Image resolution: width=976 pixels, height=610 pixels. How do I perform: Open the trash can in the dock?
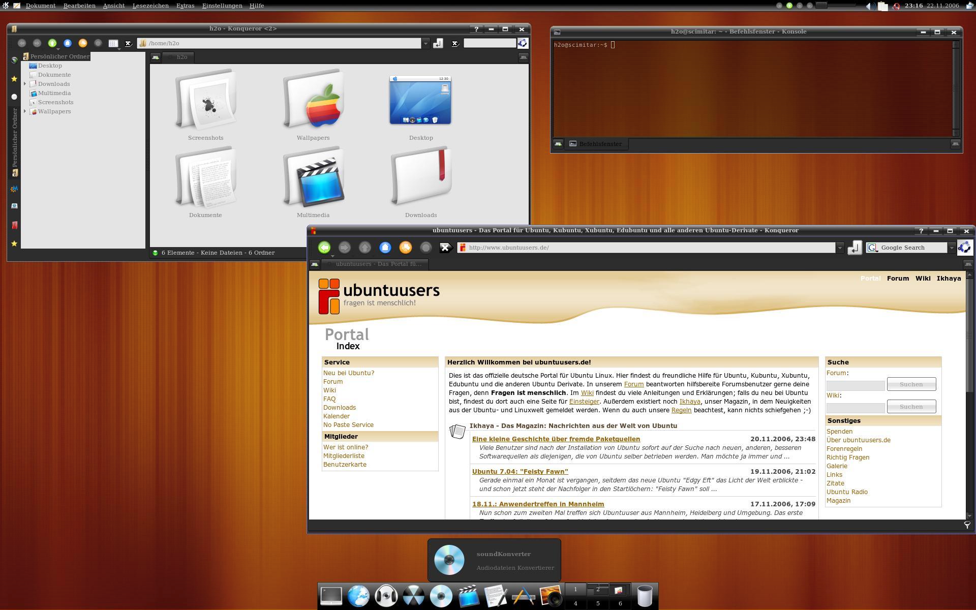click(645, 596)
